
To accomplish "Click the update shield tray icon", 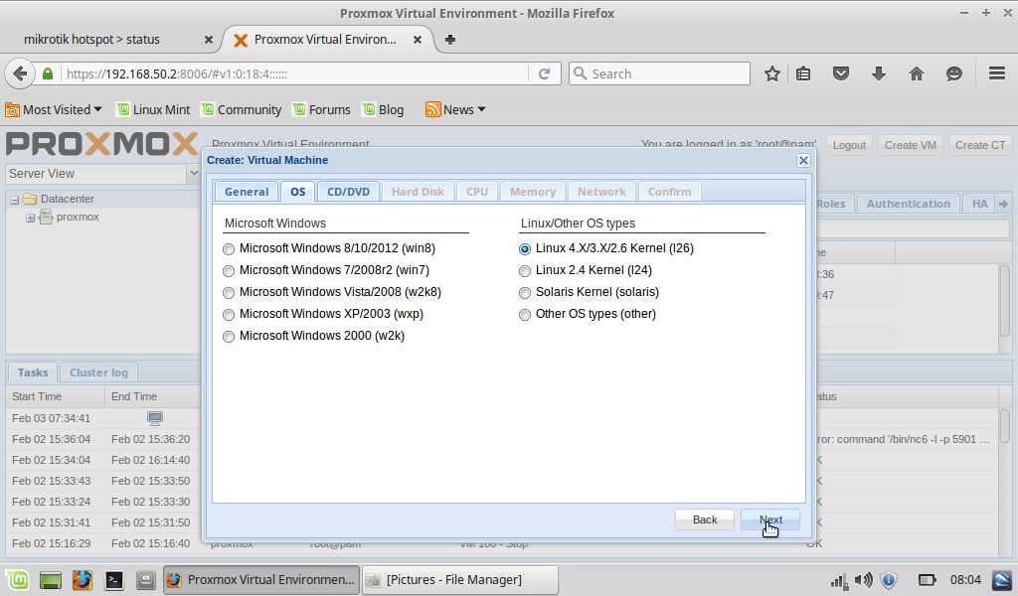I will click(x=889, y=580).
